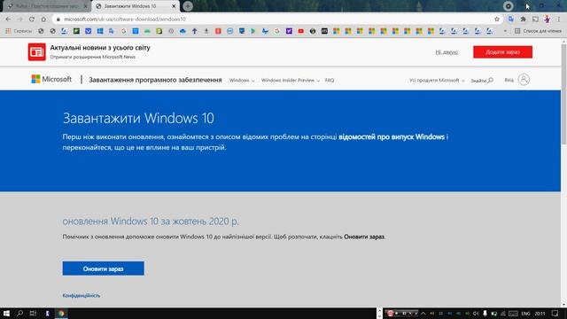
Task: Click the Cast media icon in toolbar
Action: pyautogui.click(x=535, y=19)
